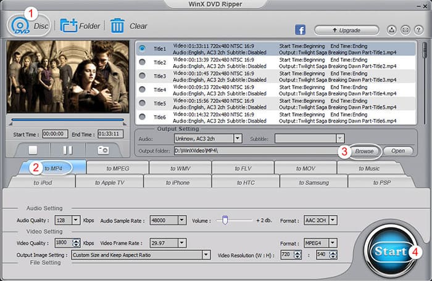Click the round share icon next to Upgrade
Image resolution: width=432 pixels, height=281 pixels.
(x=391, y=30)
